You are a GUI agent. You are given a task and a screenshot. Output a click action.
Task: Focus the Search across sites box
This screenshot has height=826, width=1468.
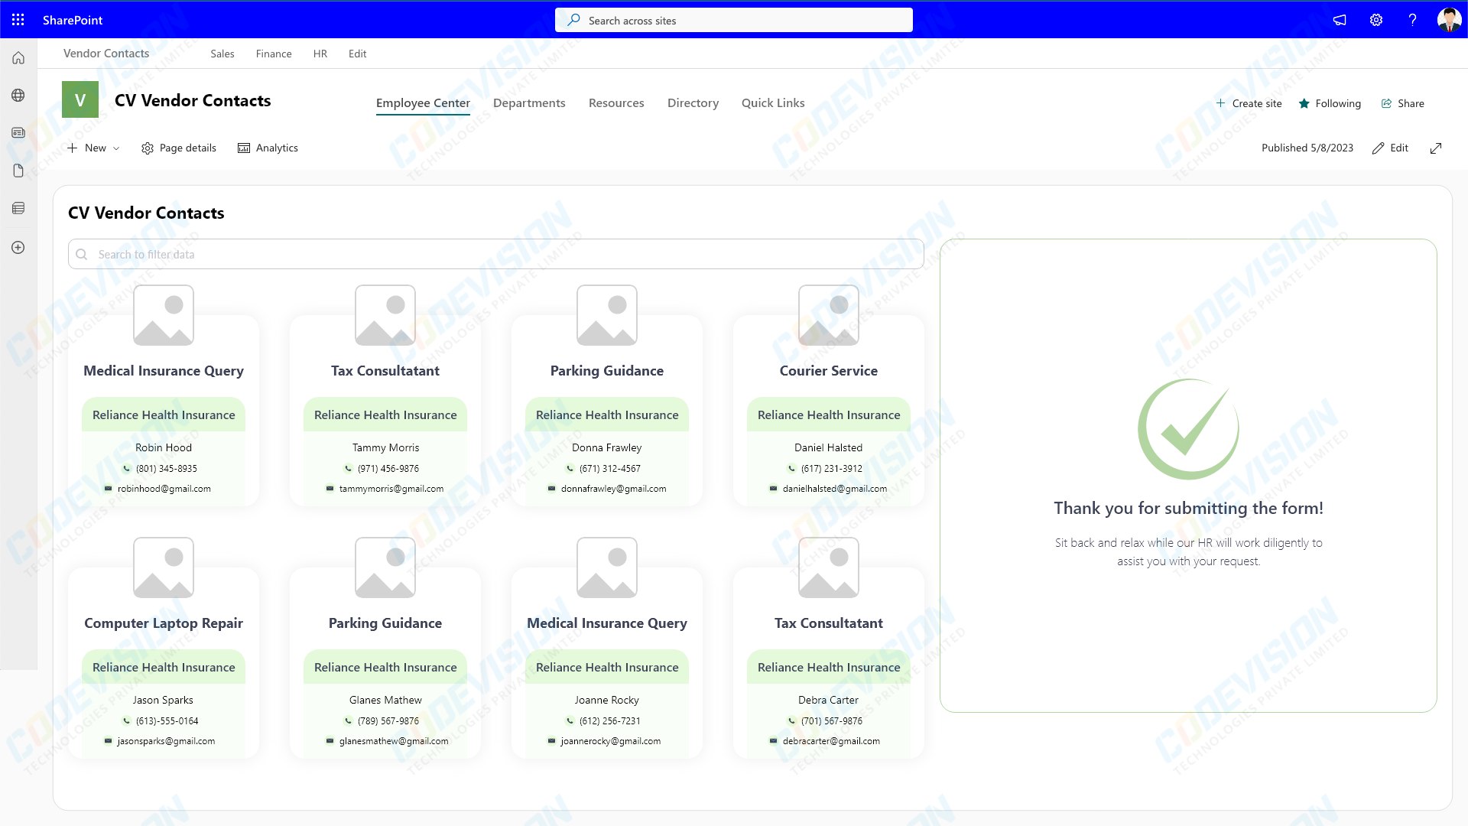click(734, 21)
